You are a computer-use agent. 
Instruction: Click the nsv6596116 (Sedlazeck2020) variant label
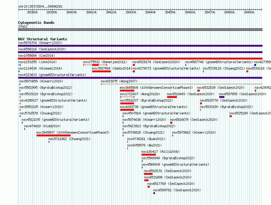tap(42, 49)
